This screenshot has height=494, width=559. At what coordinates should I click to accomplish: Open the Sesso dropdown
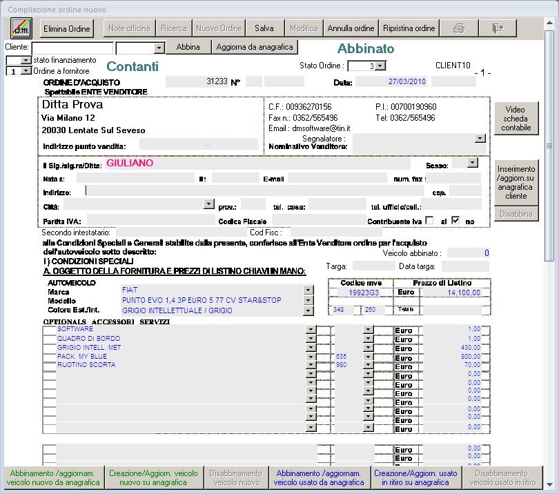(473, 163)
